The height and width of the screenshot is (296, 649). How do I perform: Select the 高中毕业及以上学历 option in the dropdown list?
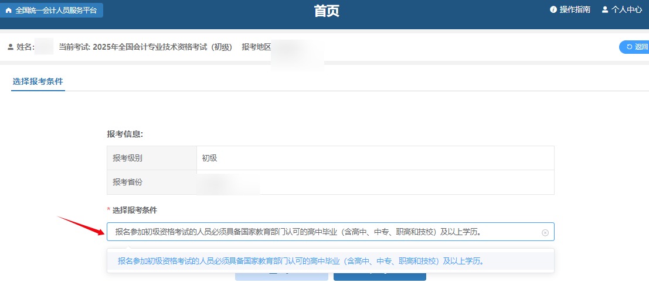click(x=301, y=261)
